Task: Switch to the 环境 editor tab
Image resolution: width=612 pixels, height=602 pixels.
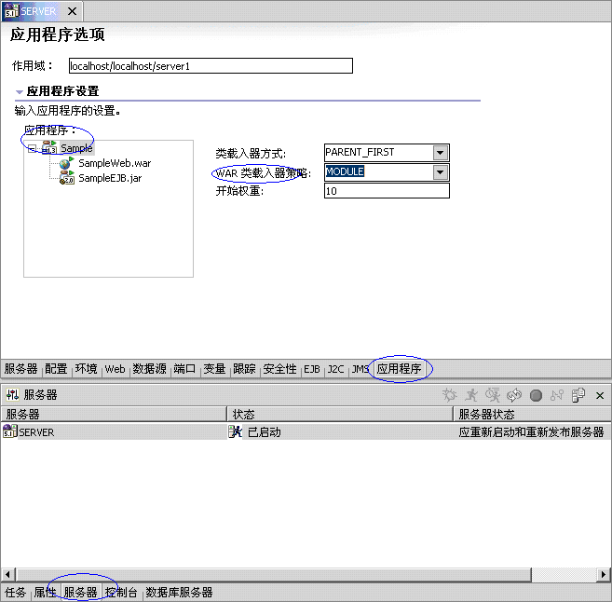Action: point(87,368)
